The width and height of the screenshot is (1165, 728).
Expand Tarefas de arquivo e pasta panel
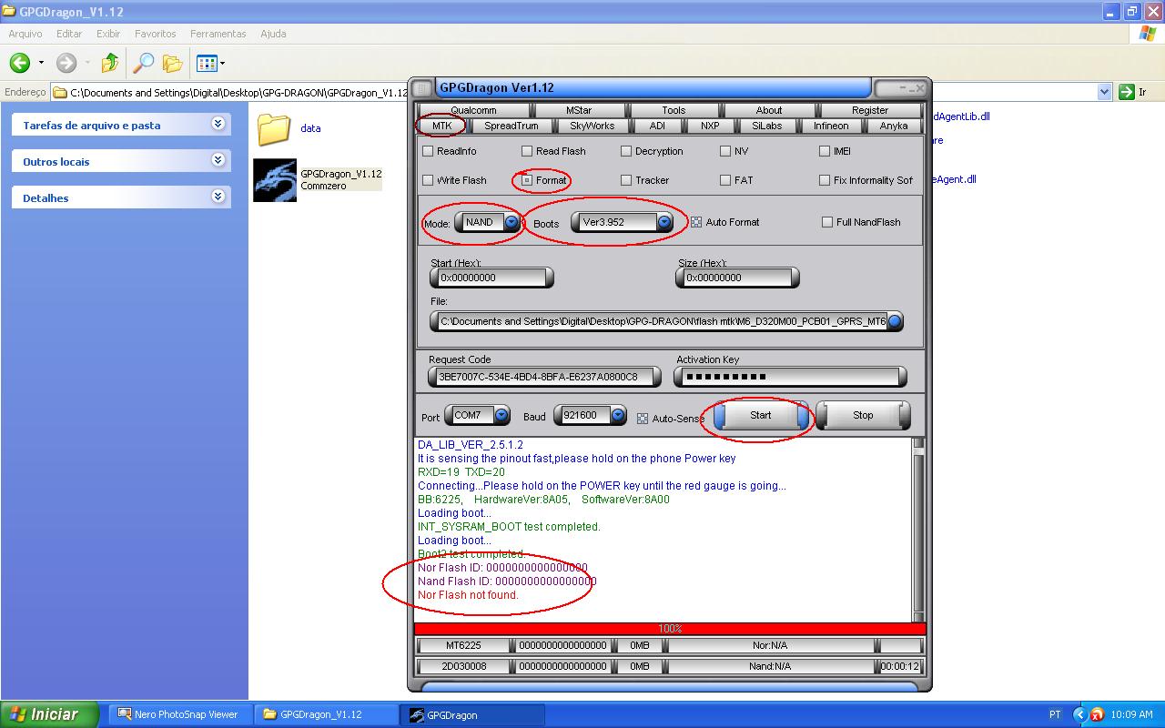[x=218, y=124]
